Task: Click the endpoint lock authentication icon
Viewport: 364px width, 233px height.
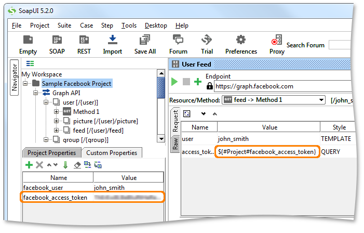Action: tap(210, 86)
